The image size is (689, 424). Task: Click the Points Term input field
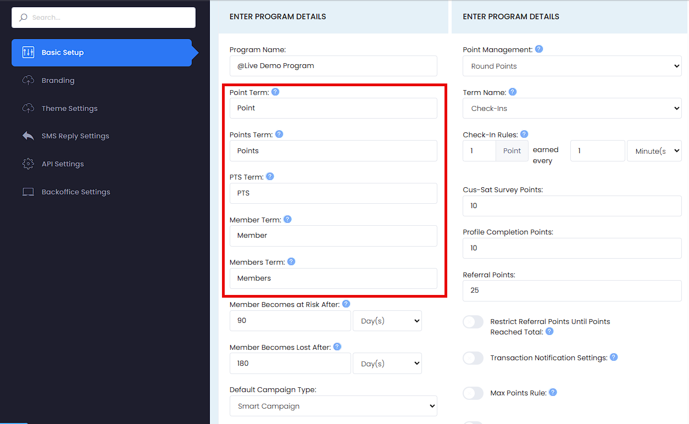tap(334, 151)
